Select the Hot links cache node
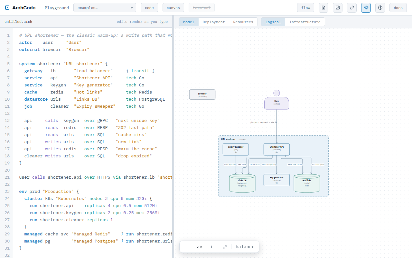 click(307, 183)
